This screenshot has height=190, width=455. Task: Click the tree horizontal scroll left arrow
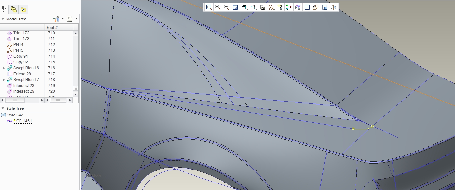3,100
